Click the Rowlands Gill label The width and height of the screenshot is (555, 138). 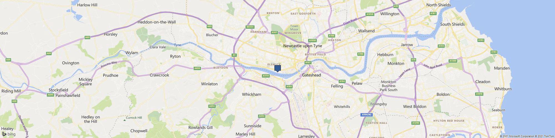(x=200, y=128)
